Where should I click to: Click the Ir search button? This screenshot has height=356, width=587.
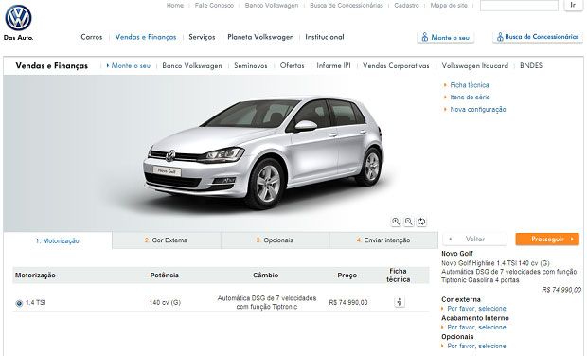pos(573,6)
